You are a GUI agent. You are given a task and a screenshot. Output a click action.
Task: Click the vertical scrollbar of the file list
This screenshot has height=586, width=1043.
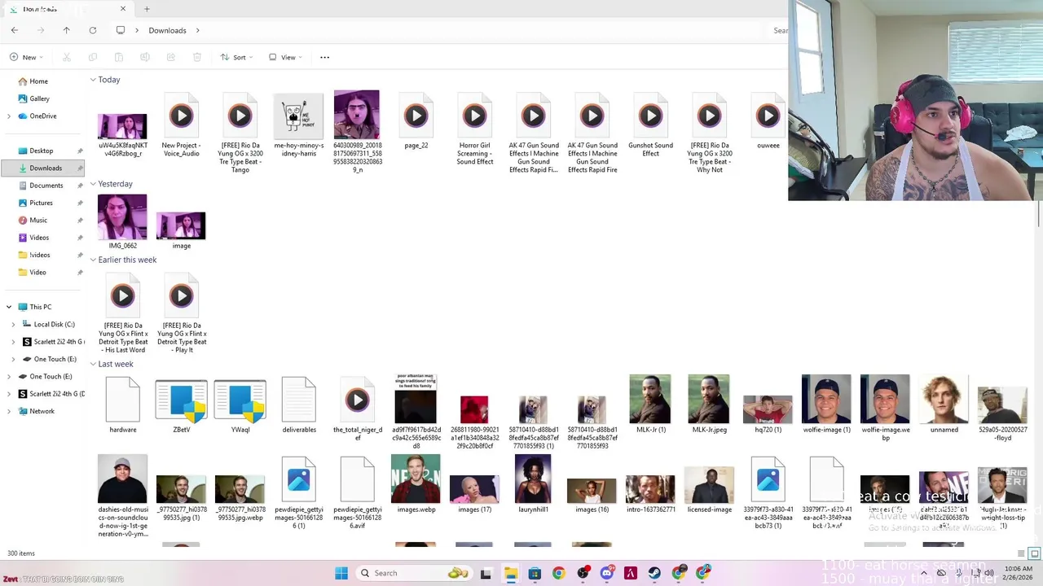click(x=1039, y=212)
